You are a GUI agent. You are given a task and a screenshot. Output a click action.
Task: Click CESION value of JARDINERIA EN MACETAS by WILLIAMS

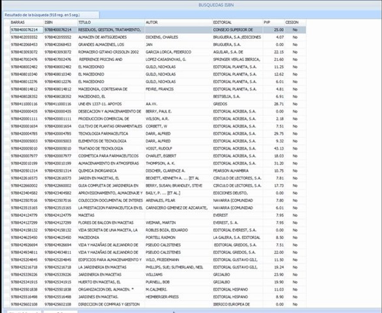[295, 274]
